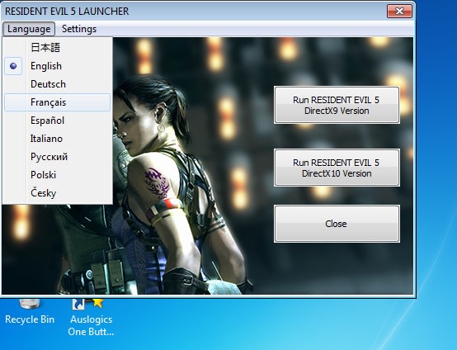457x350 pixels.
Task: Click the Close button in launcher
Action: tap(337, 224)
